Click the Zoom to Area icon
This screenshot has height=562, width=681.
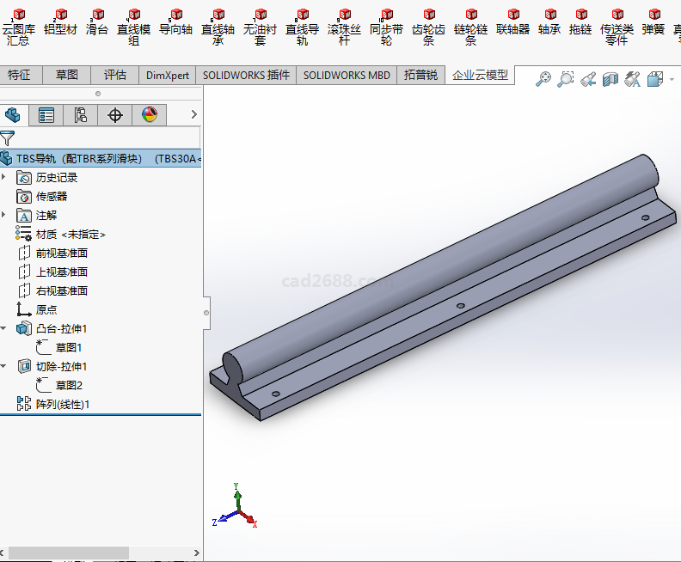(566, 80)
